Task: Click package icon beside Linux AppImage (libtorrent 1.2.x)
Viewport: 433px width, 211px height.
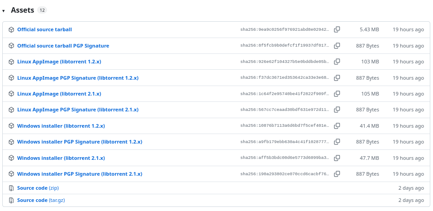Action: click(11, 62)
